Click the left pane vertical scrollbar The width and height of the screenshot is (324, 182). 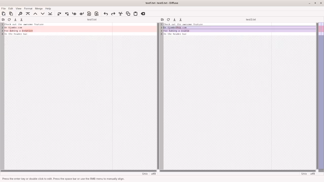158,96
